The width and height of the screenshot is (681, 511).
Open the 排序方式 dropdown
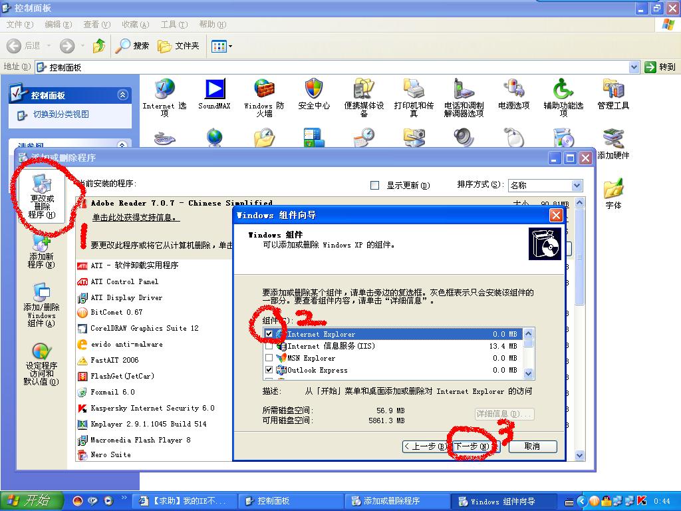click(577, 186)
